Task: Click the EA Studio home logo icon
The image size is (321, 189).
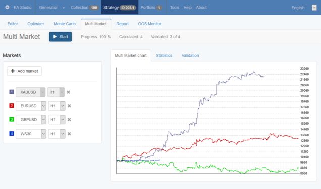Action: 7,7
